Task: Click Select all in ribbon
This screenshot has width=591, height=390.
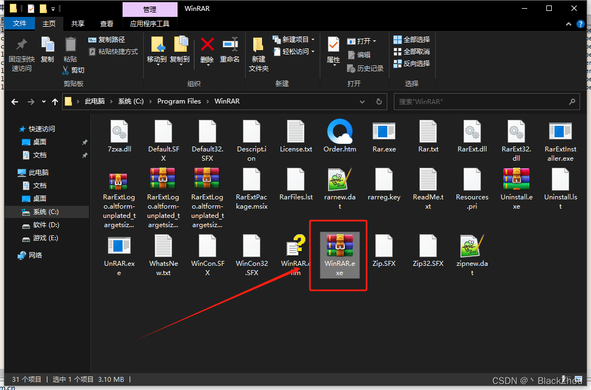Action: 412,40
